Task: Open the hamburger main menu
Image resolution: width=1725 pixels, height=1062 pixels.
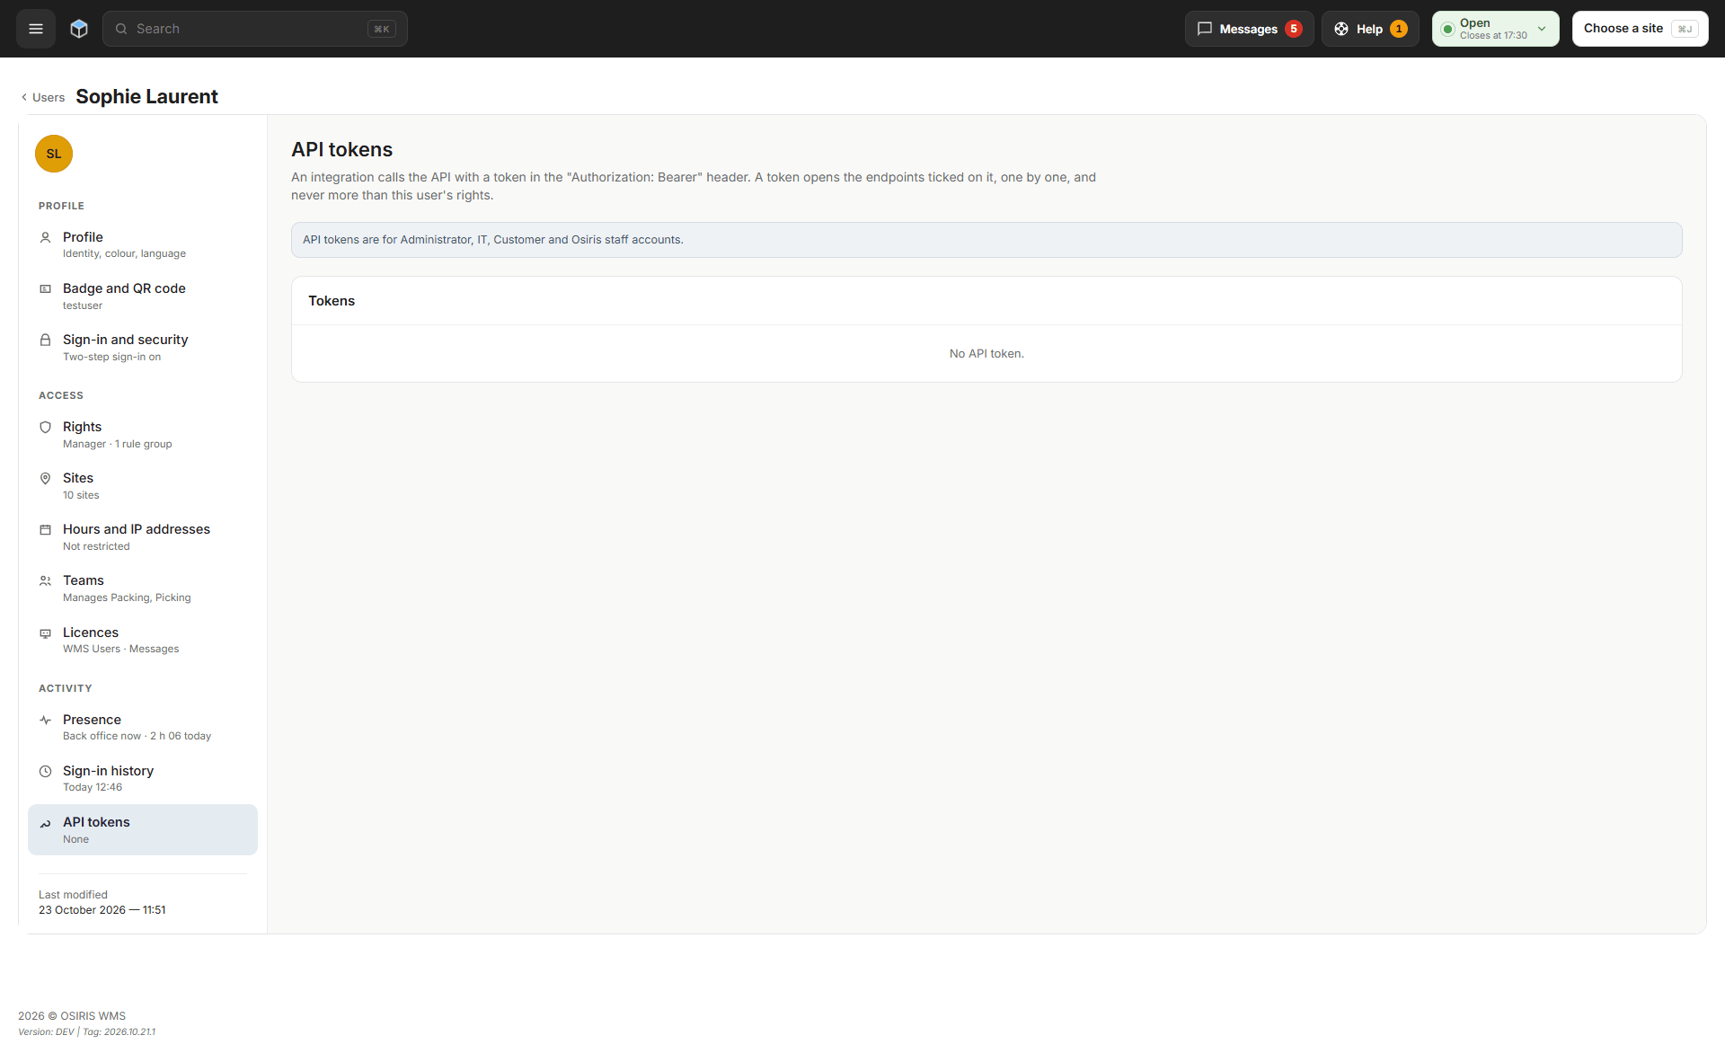Action: tap(36, 29)
